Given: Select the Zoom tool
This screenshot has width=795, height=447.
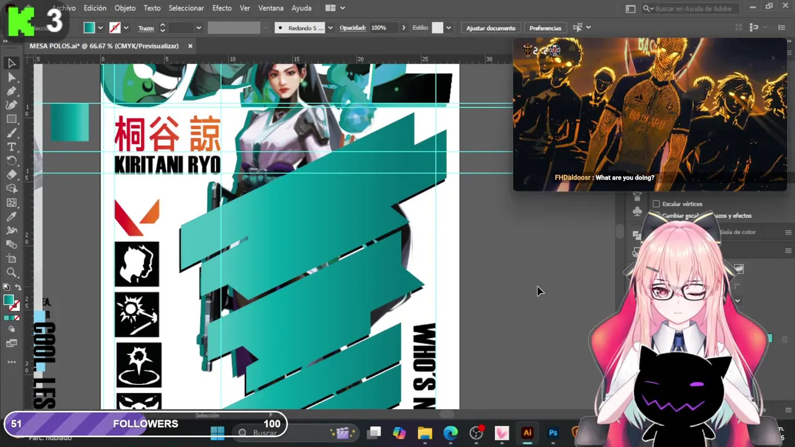Looking at the screenshot, I should [x=11, y=273].
